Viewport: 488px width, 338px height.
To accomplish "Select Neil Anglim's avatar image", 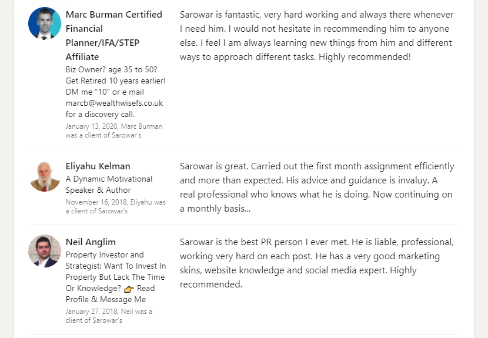I will [45, 251].
